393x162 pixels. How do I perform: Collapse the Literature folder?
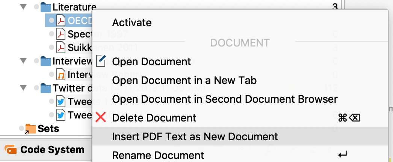click(24, 7)
